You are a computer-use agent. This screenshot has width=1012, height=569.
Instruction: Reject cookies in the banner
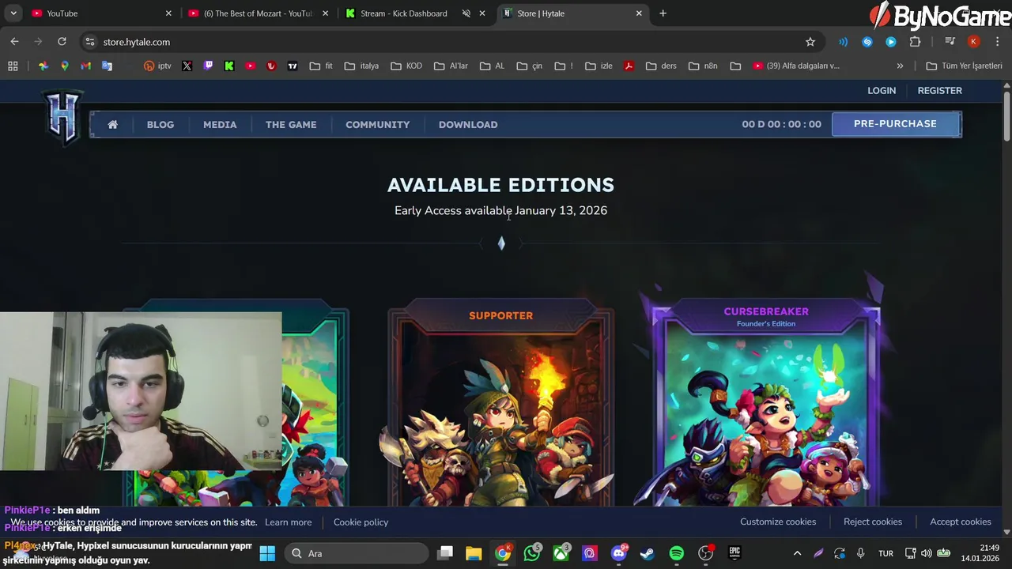873,522
